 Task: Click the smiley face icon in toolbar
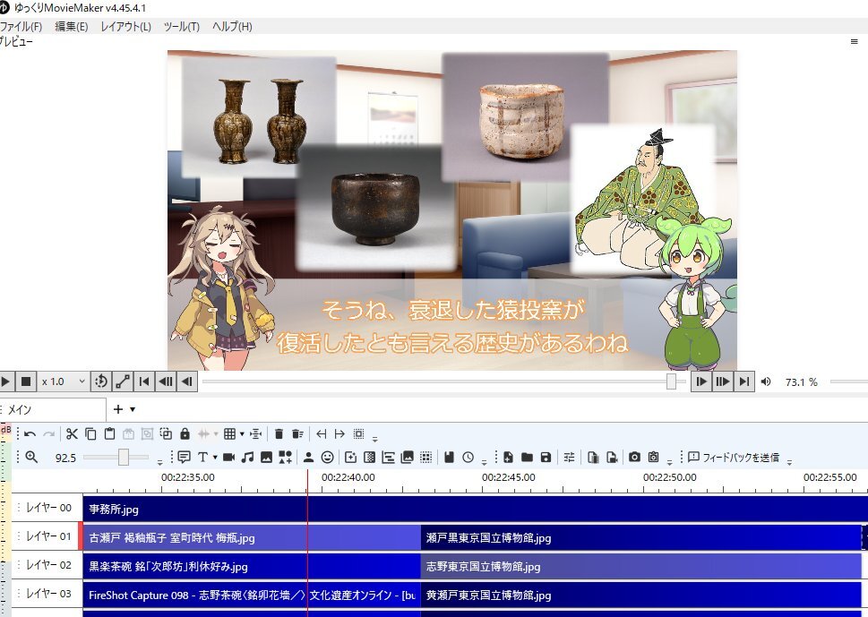[x=328, y=458]
